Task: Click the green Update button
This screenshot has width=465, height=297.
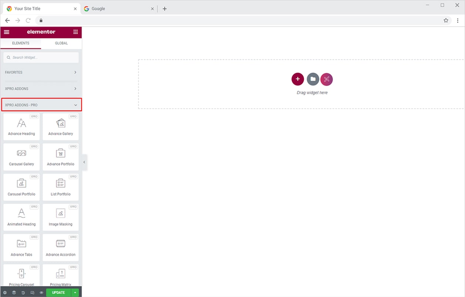Action: pos(58,293)
